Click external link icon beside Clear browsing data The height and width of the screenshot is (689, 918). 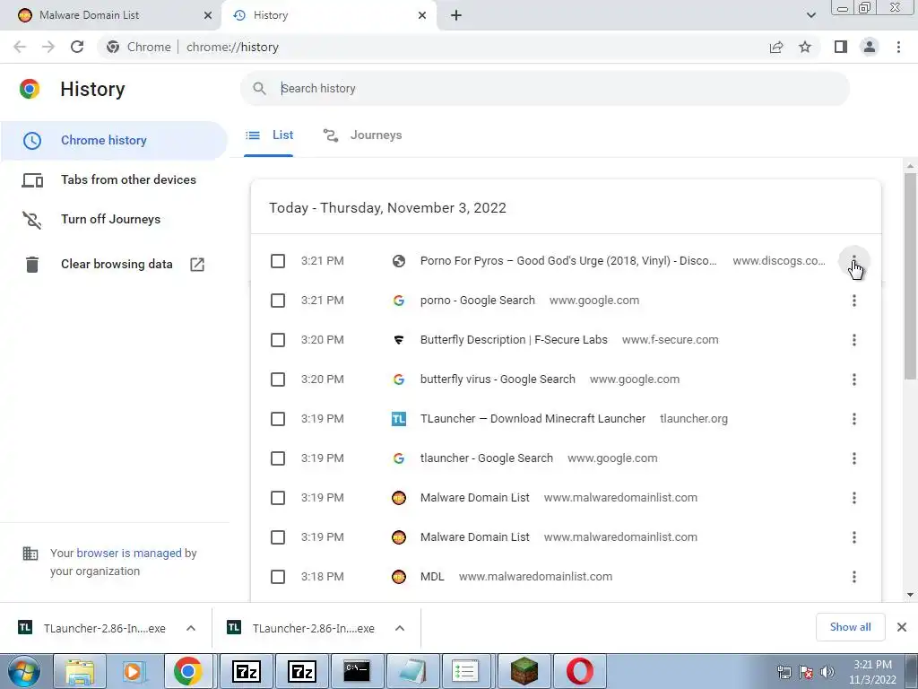point(197,265)
